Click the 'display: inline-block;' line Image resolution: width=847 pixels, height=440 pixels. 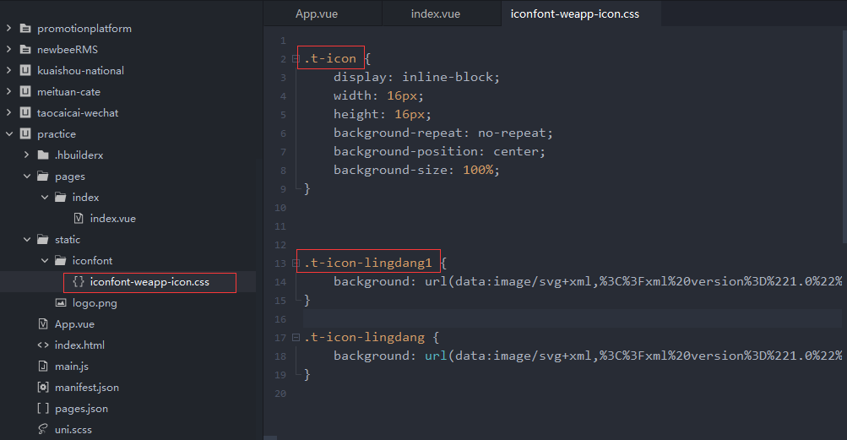point(416,77)
